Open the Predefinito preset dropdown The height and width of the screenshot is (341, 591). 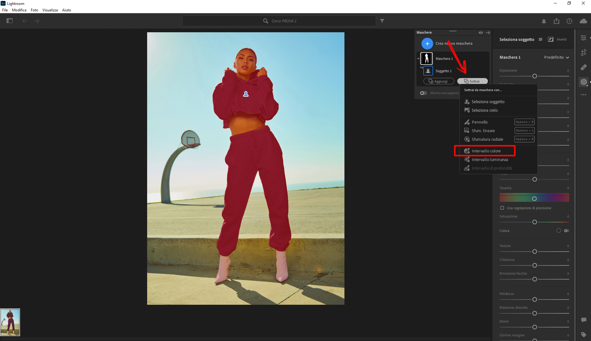[556, 57]
